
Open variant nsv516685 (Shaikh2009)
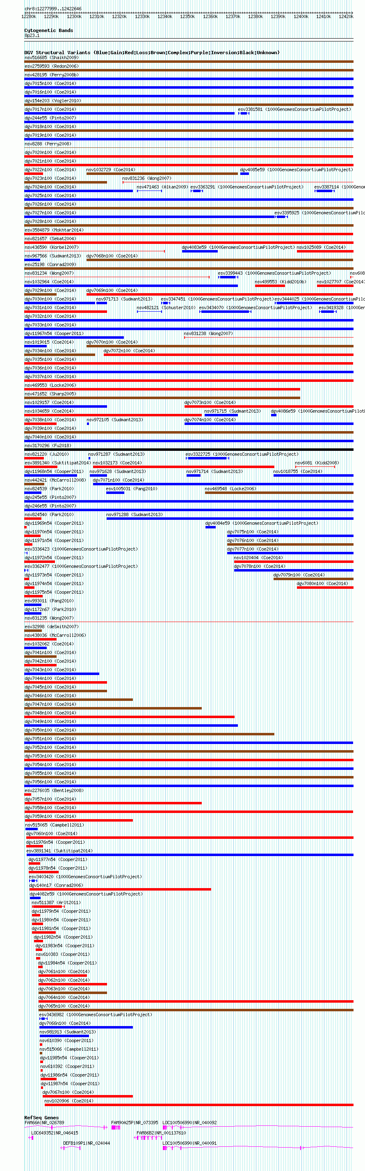click(51, 58)
